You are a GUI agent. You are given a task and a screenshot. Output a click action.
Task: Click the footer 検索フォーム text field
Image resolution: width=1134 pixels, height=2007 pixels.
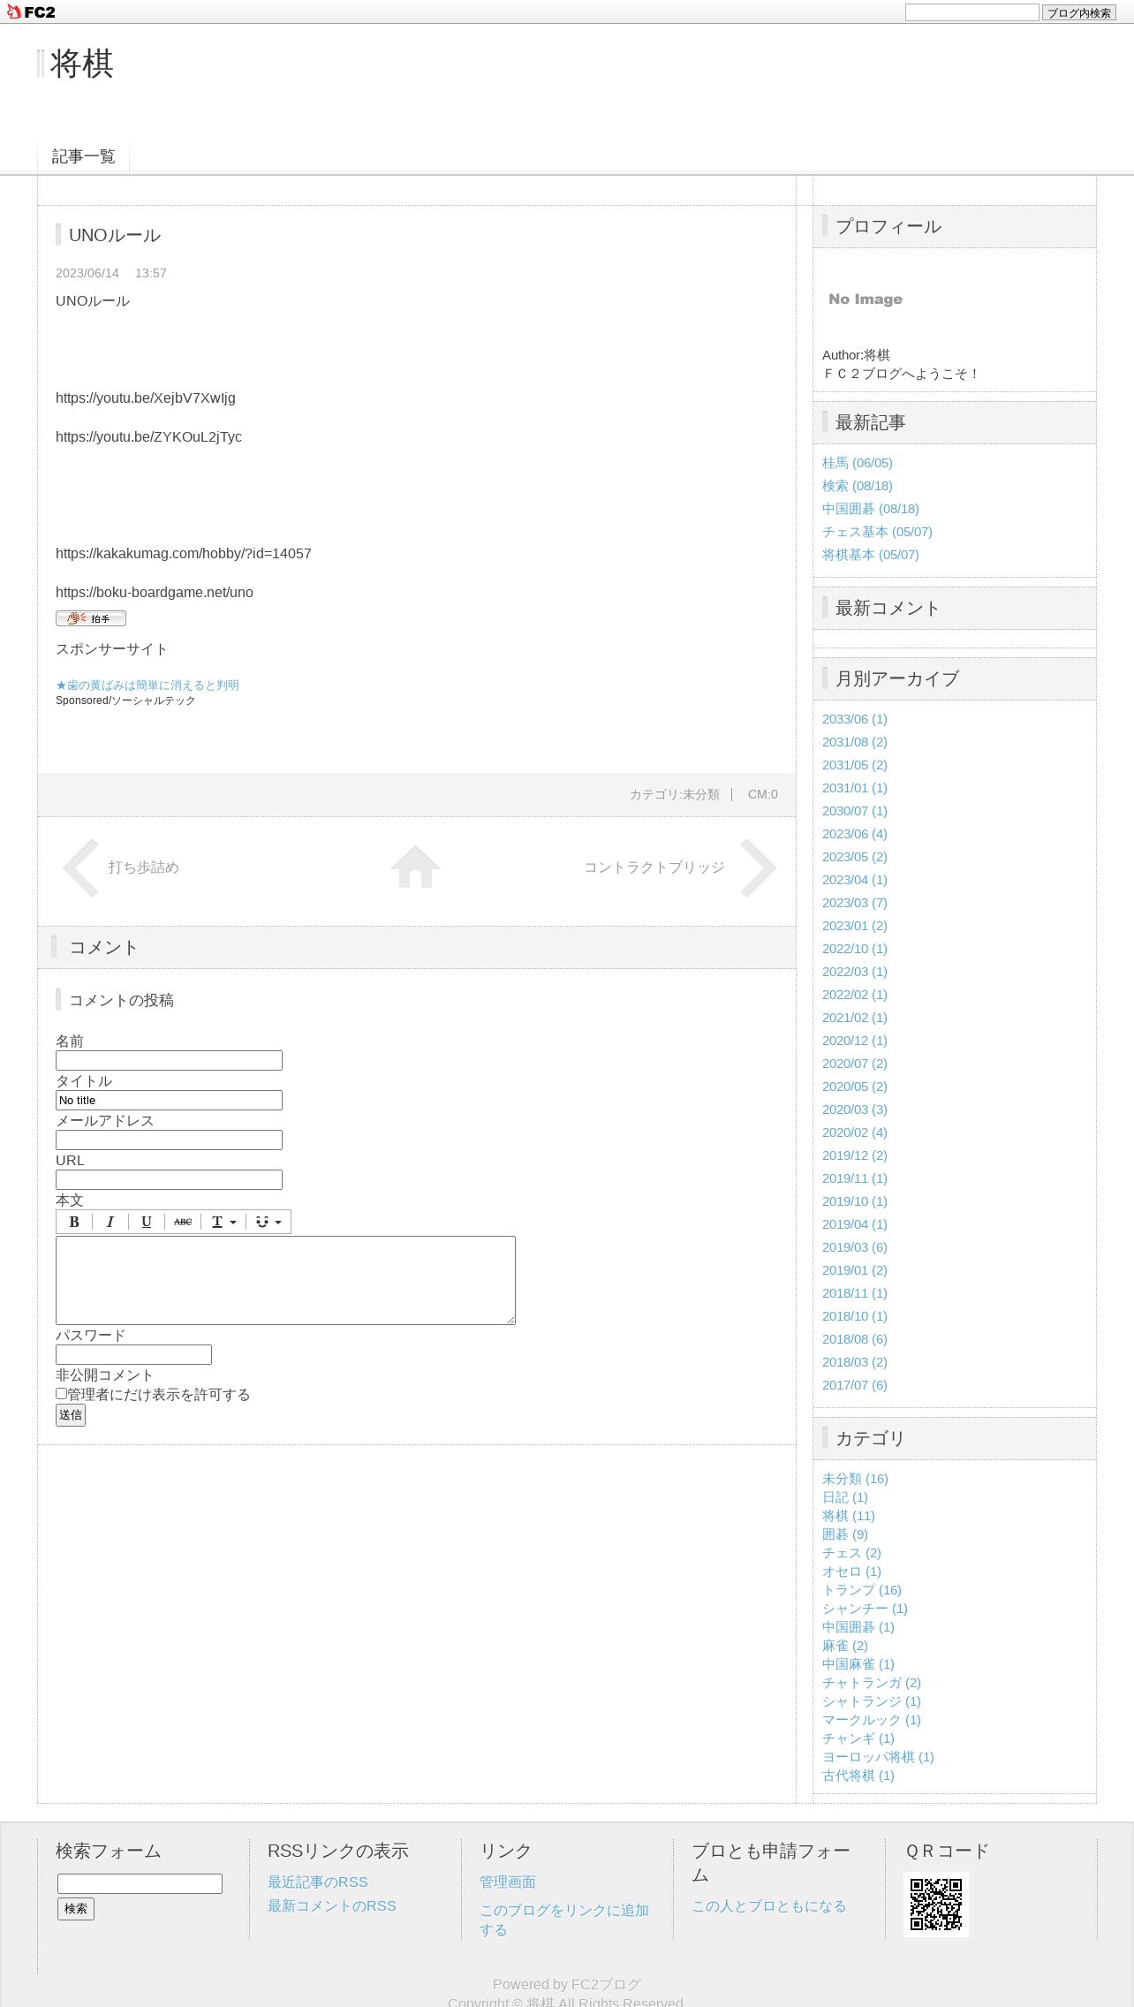140,1883
